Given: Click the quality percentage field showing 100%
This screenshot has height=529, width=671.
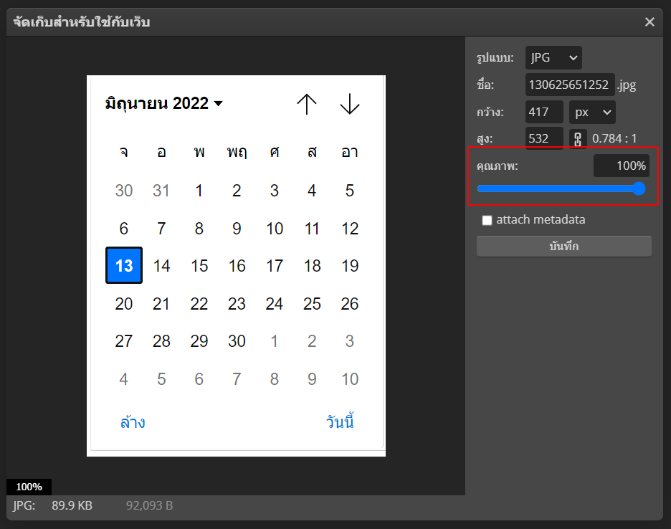Looking at the screenshot, I should click(622, 166).
